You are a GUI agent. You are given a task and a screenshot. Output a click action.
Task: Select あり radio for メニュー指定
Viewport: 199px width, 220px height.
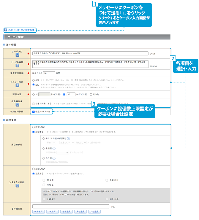pos(33,80)
